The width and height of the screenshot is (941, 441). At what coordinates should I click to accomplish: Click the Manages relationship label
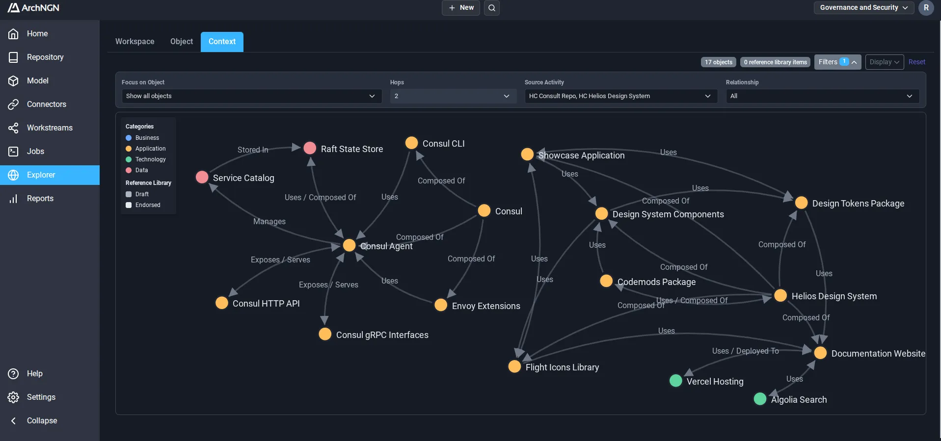269,222
